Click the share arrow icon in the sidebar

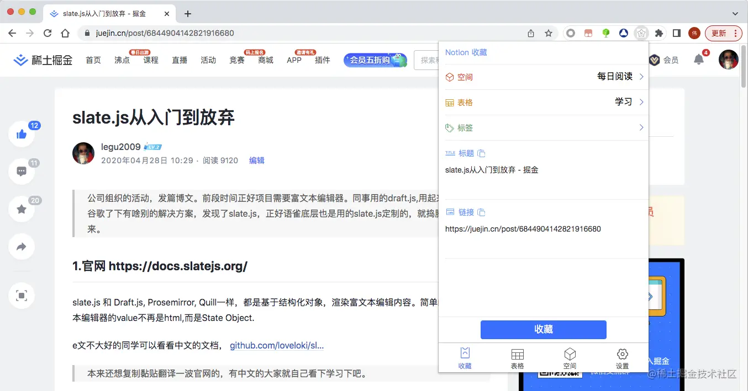pos(21,247)
